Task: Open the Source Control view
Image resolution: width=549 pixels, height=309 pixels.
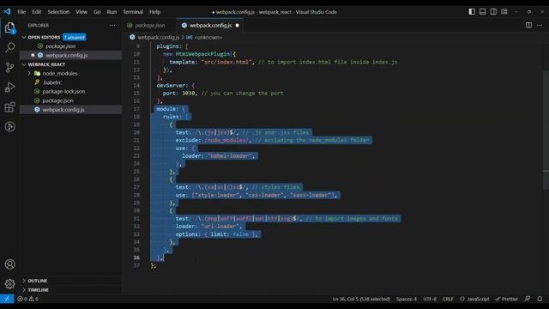Action: (9, 67)
